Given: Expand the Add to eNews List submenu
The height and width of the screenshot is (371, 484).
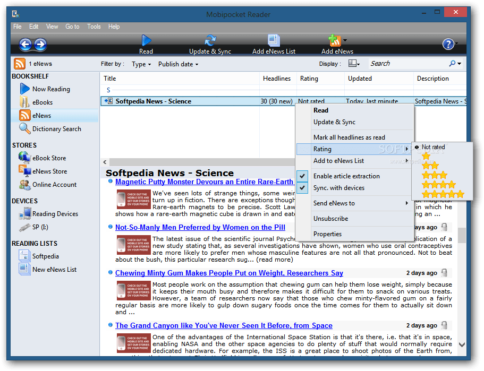Looking at the screenshot, I should pos(355,161).
